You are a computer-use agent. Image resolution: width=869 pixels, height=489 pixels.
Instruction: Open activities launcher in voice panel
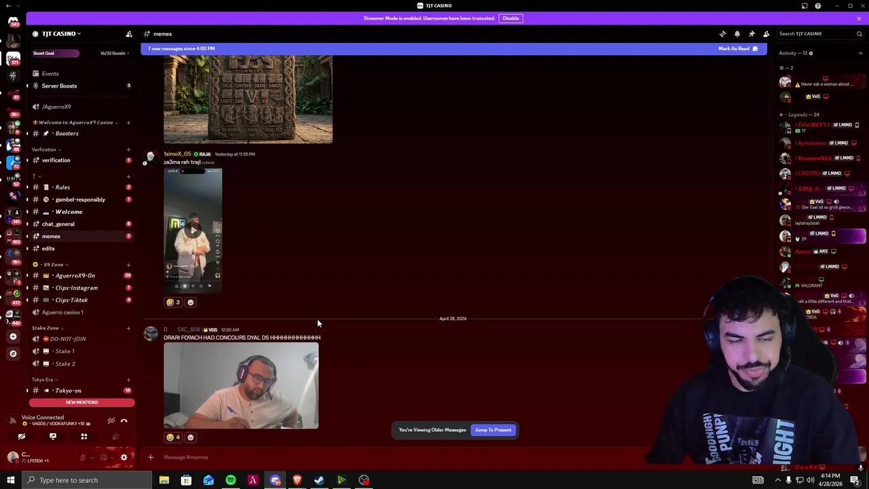[84, 437]
